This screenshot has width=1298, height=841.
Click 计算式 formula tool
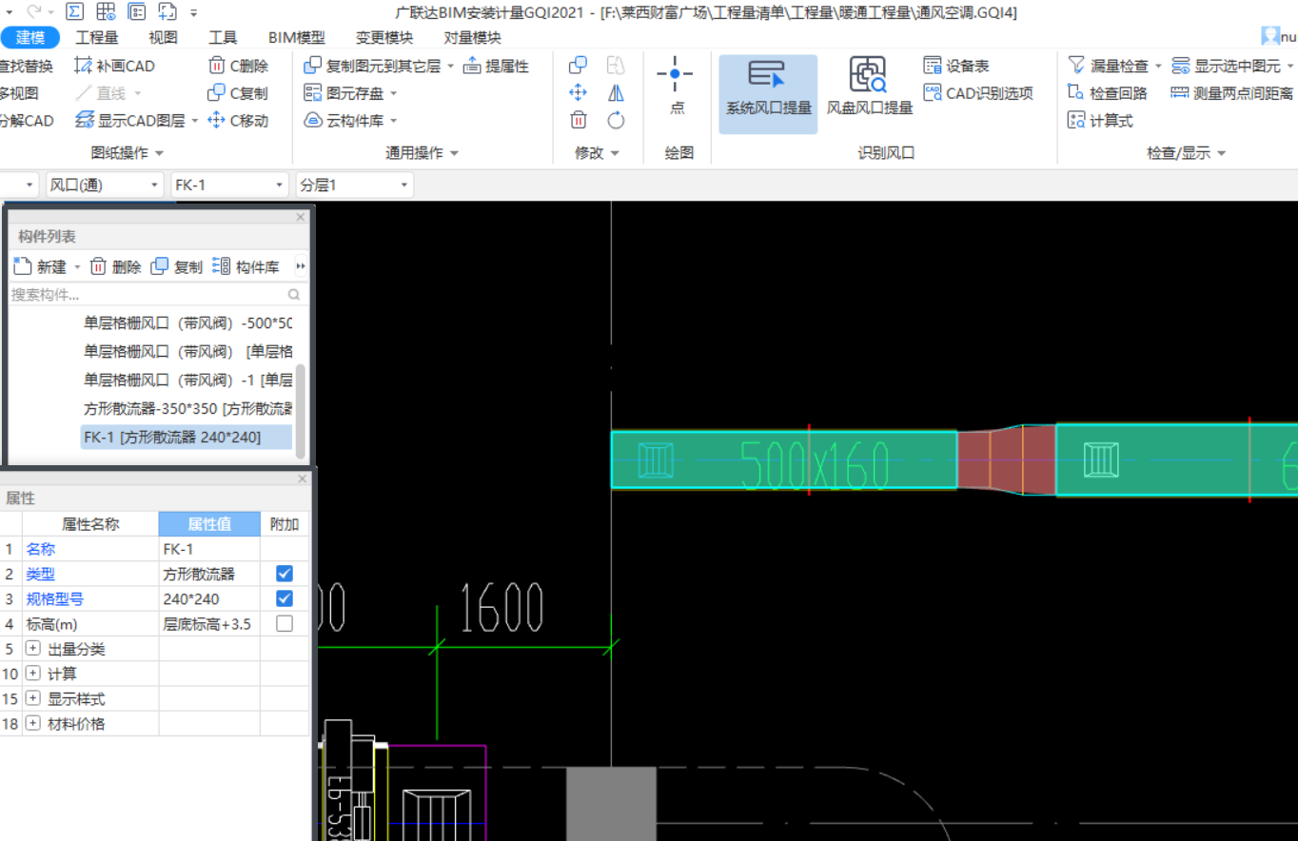coord(1100,121)
